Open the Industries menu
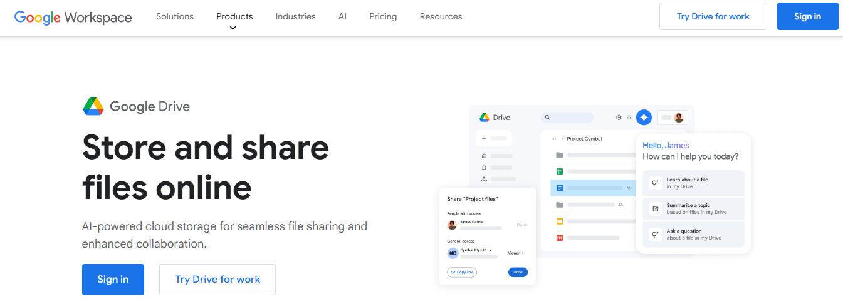Screen dimensions: 843x304 [x=296, y=16]
